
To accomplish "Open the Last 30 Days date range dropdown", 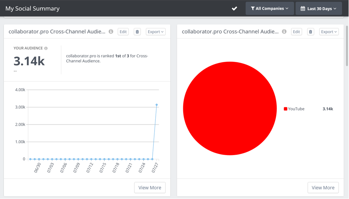I will [318, 8].
